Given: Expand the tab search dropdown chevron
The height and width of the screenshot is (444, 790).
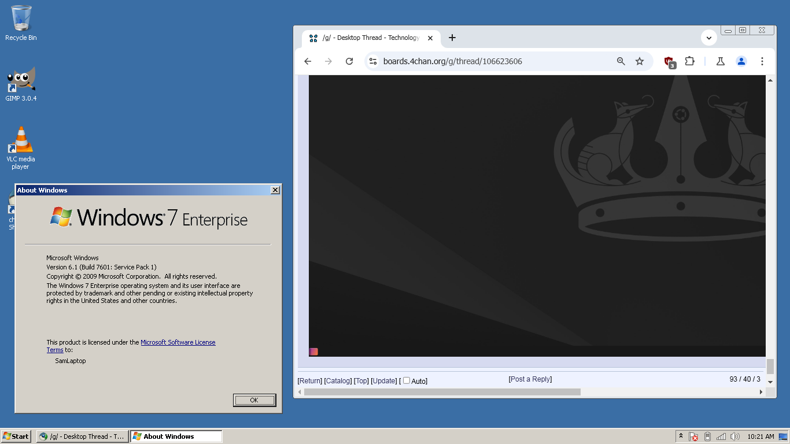Looking at the screenshot, I should 709,38.
